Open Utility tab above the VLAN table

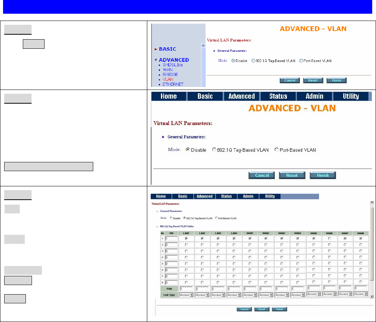(270, 196)
